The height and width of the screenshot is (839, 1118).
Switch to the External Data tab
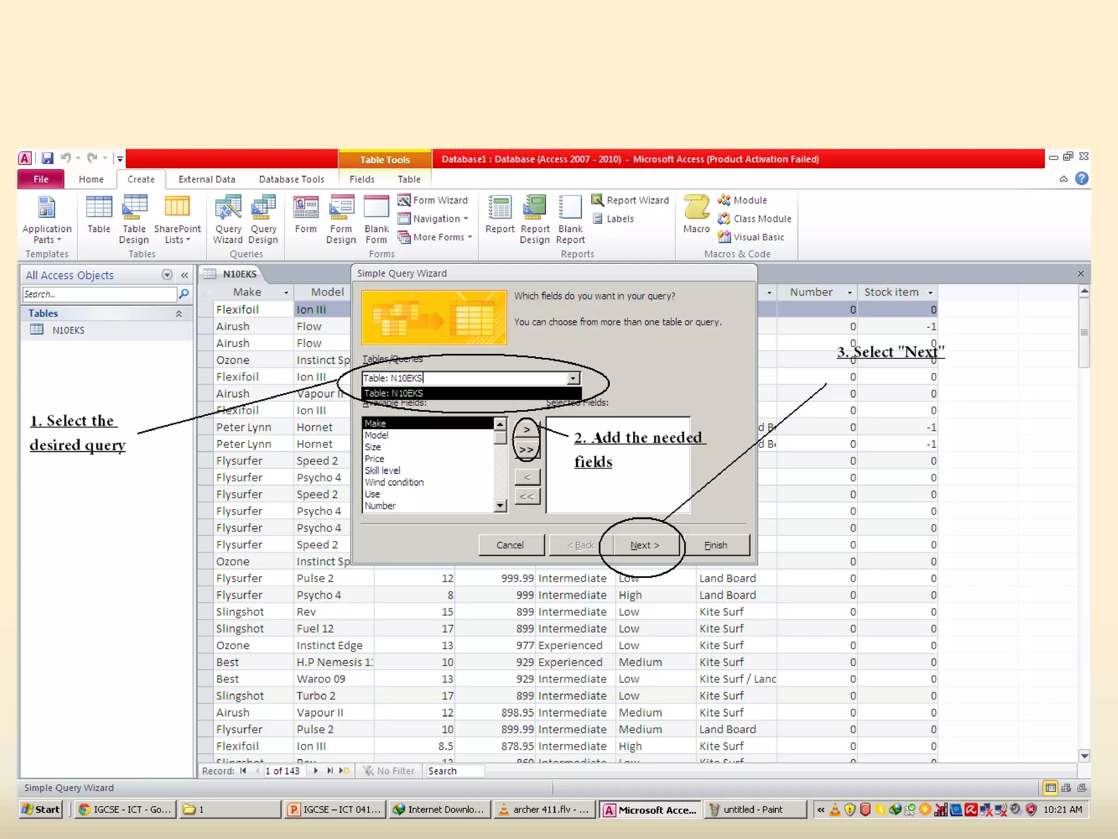click(206, 179)
